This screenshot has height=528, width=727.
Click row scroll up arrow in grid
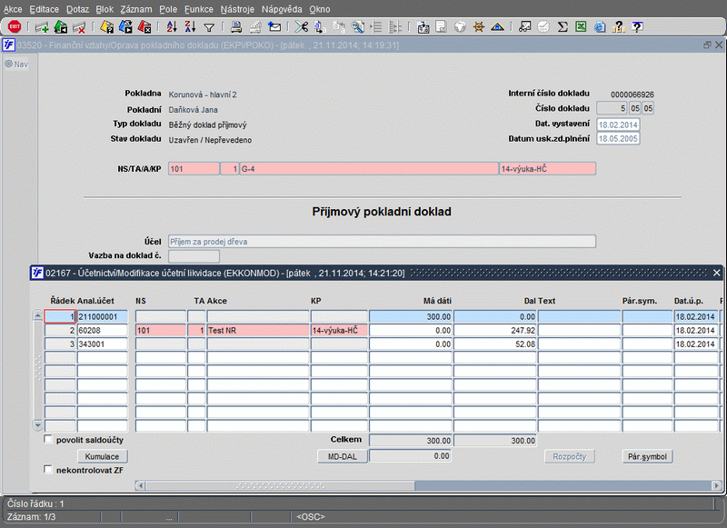pos(38,315)
